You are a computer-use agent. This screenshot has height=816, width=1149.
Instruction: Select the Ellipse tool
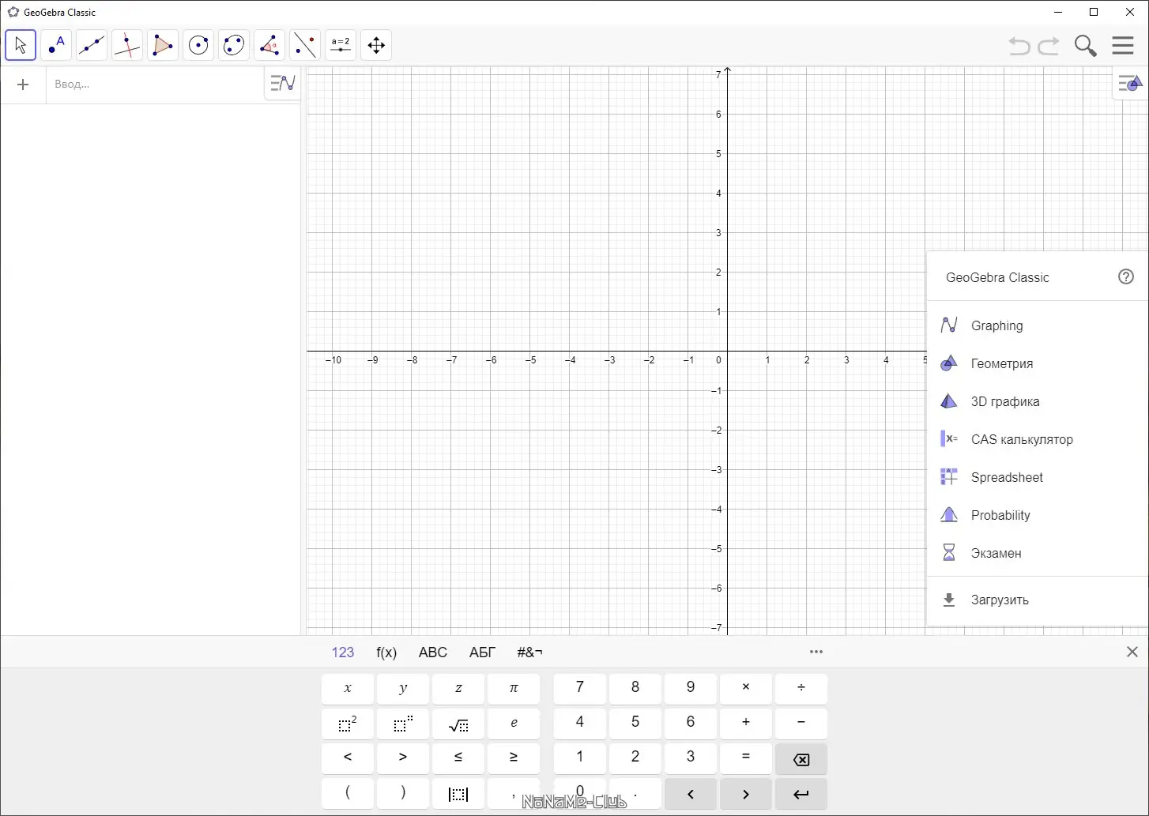(x=234, y=45)
